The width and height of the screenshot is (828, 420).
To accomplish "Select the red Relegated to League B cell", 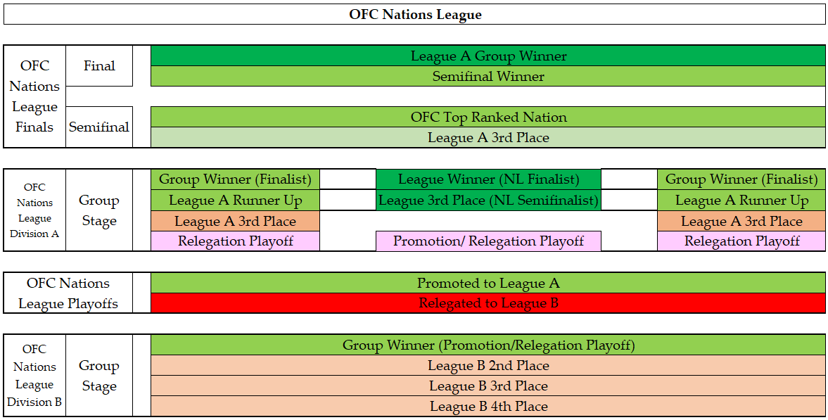I will click(488, 304).
